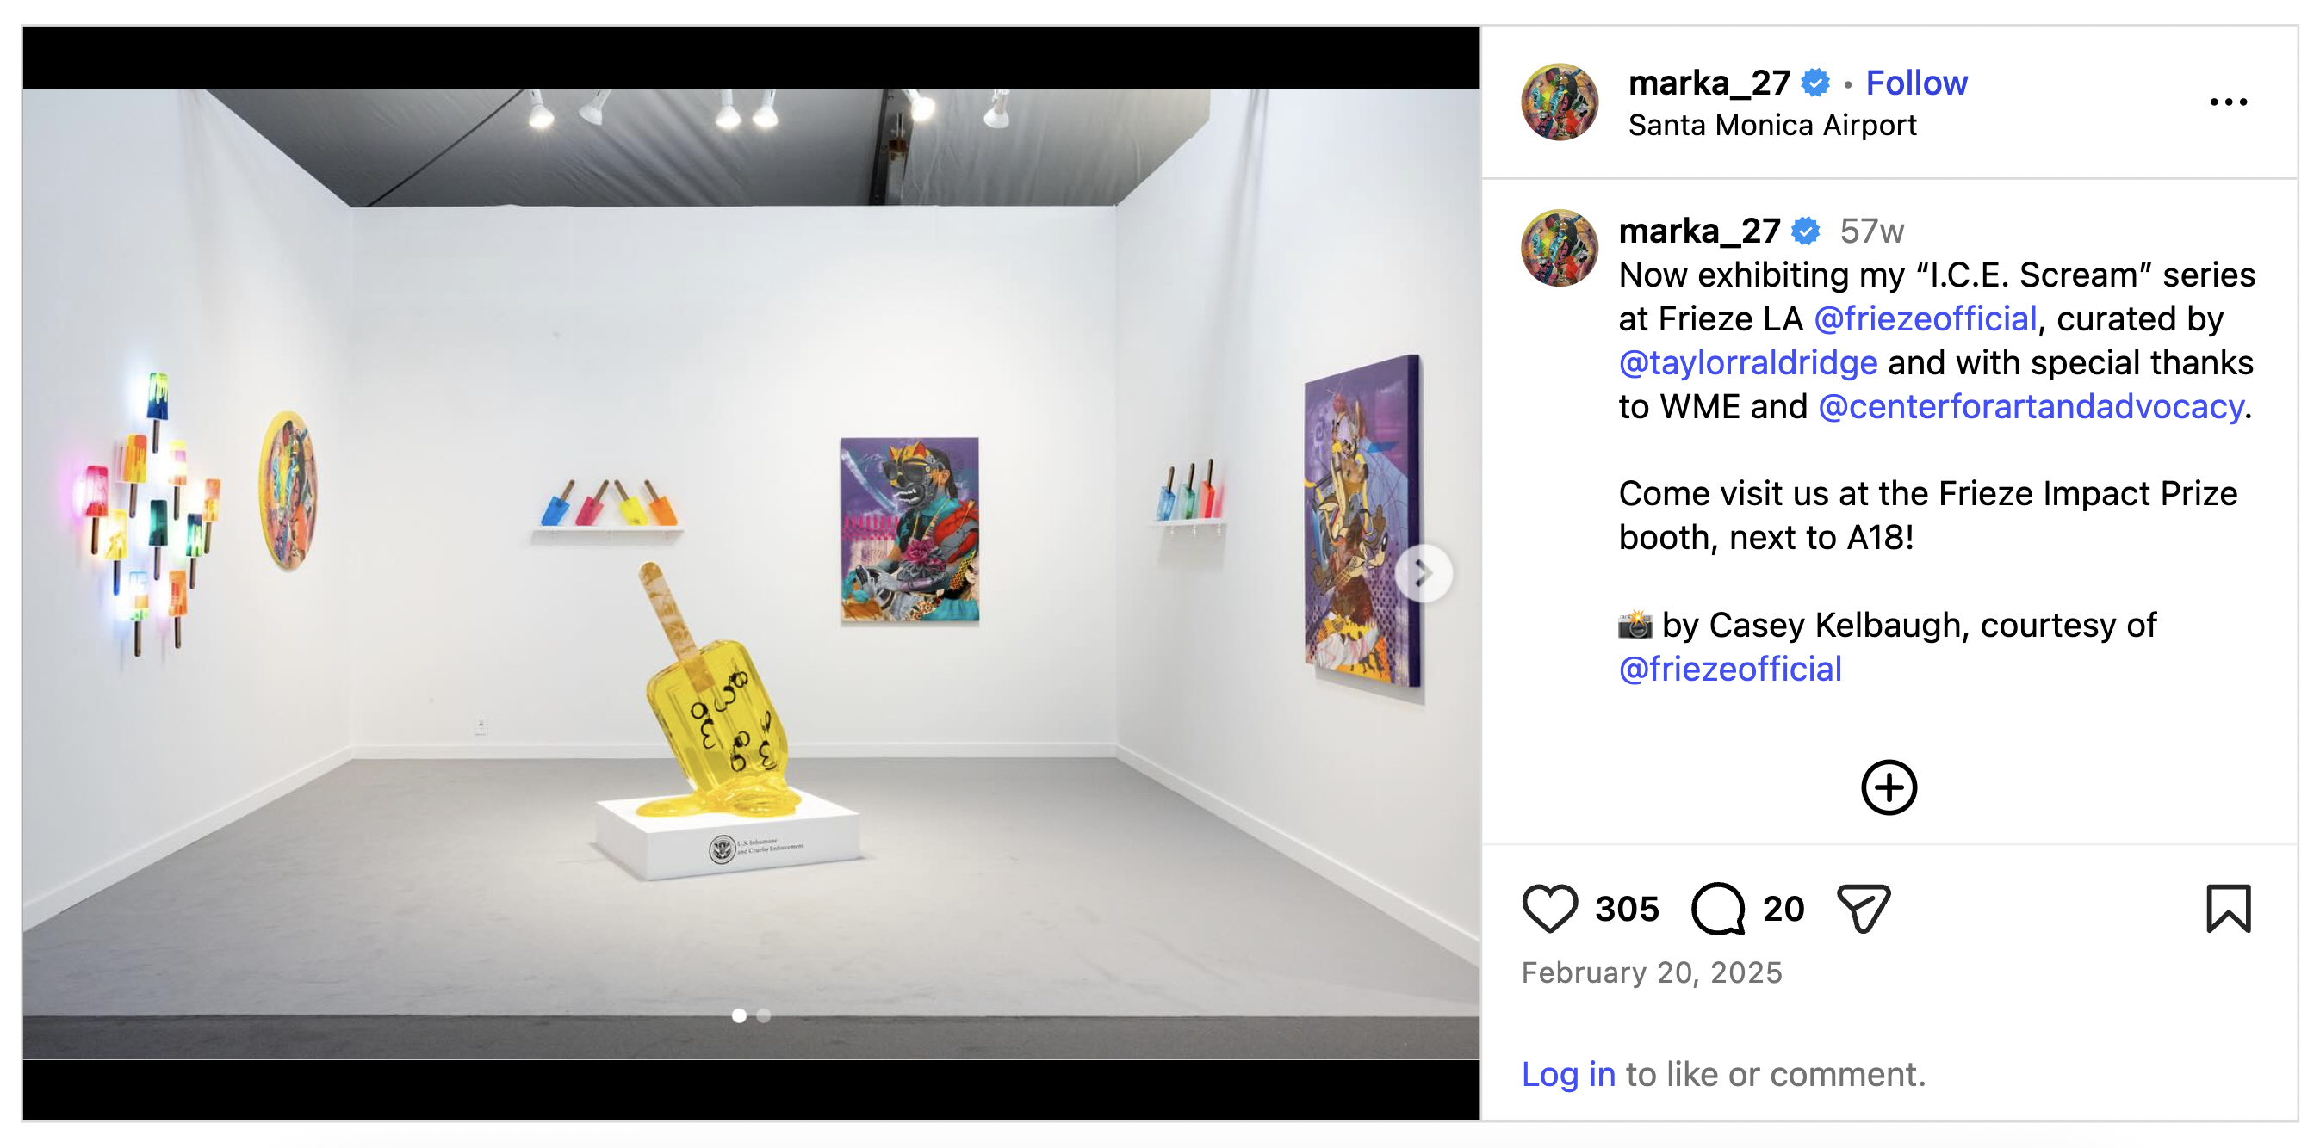
Task: Go to next photo with arrow
Action: pyautogui.click(x=1423, y=573)
